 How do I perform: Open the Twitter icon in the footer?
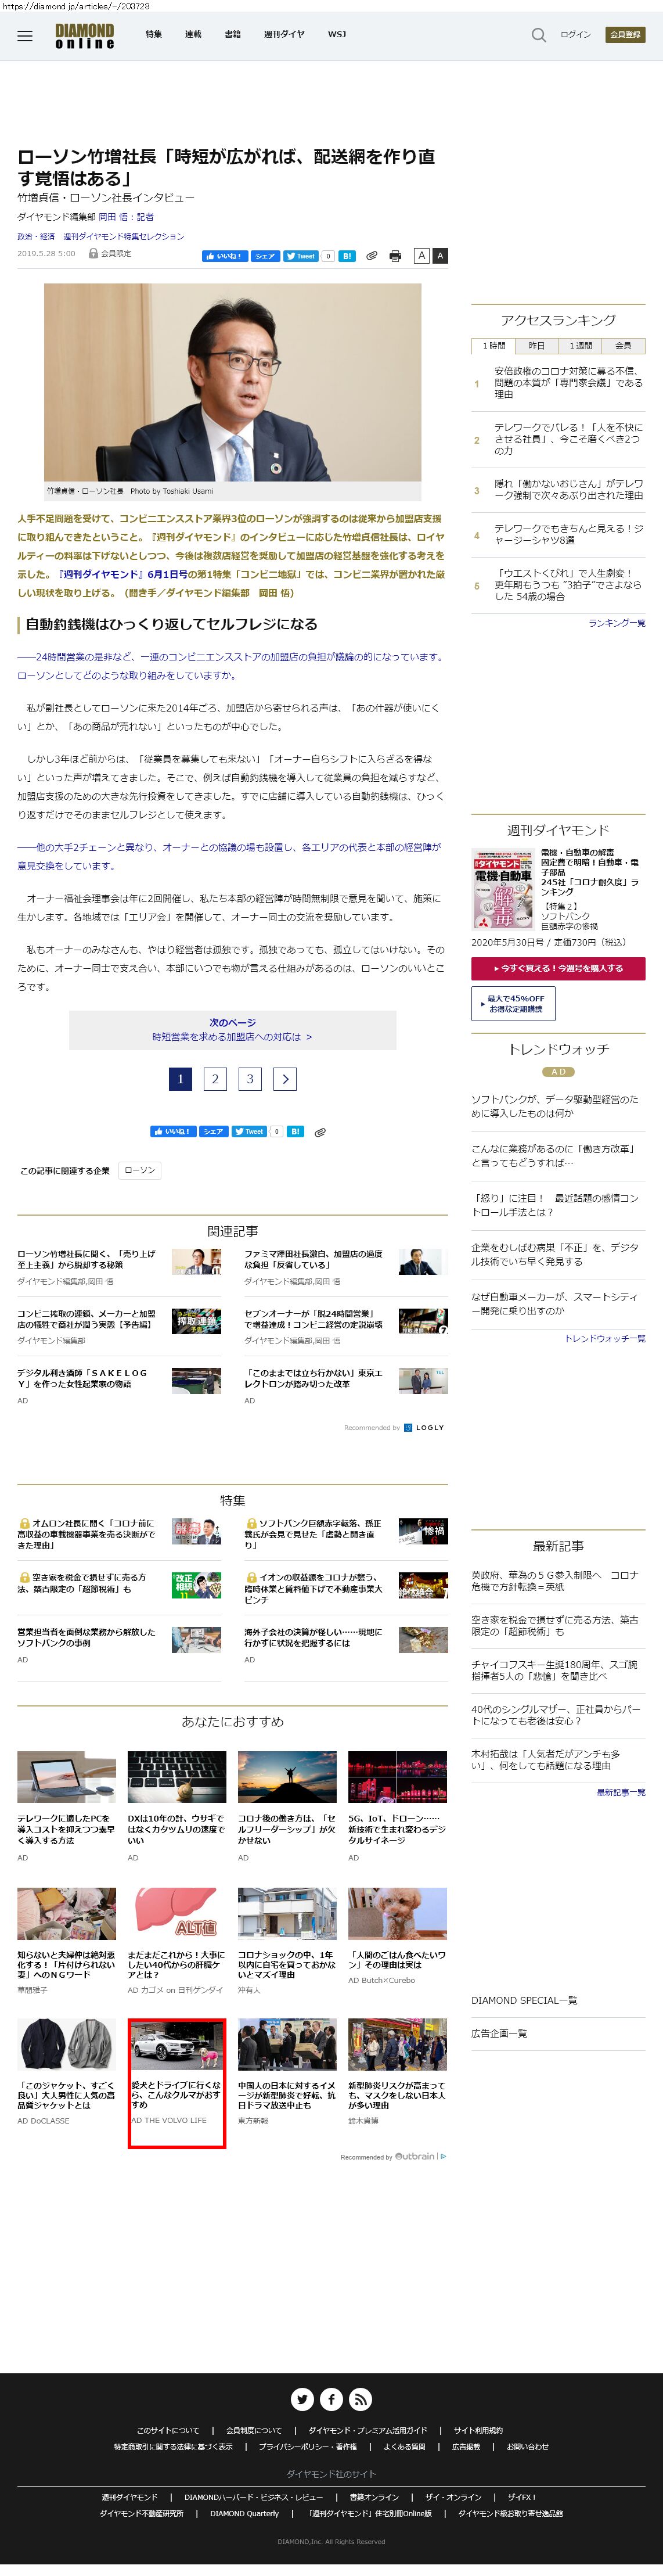coord(302,2398)
